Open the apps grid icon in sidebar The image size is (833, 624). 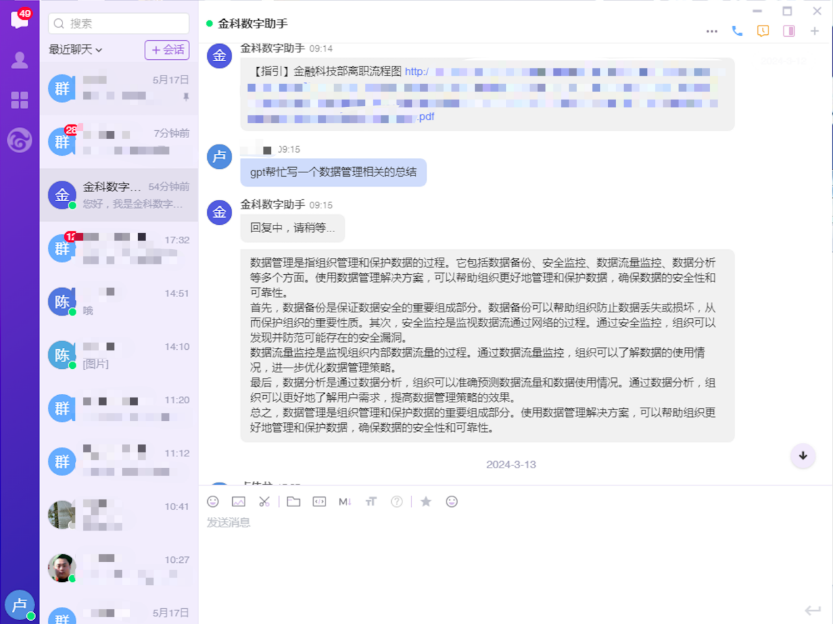coord(20,100)
